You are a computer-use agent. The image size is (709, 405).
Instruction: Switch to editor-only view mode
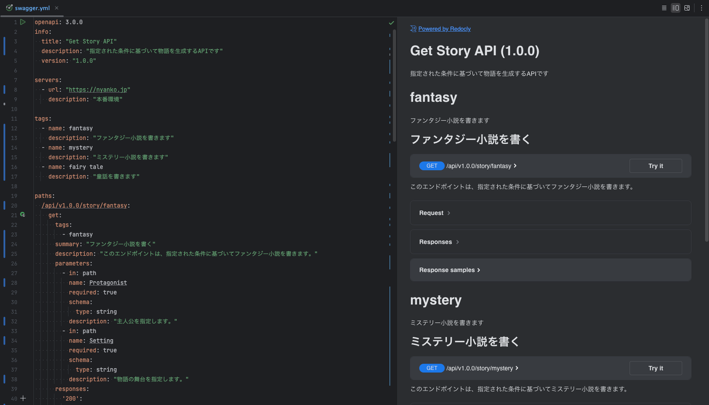tap(664, 8)
